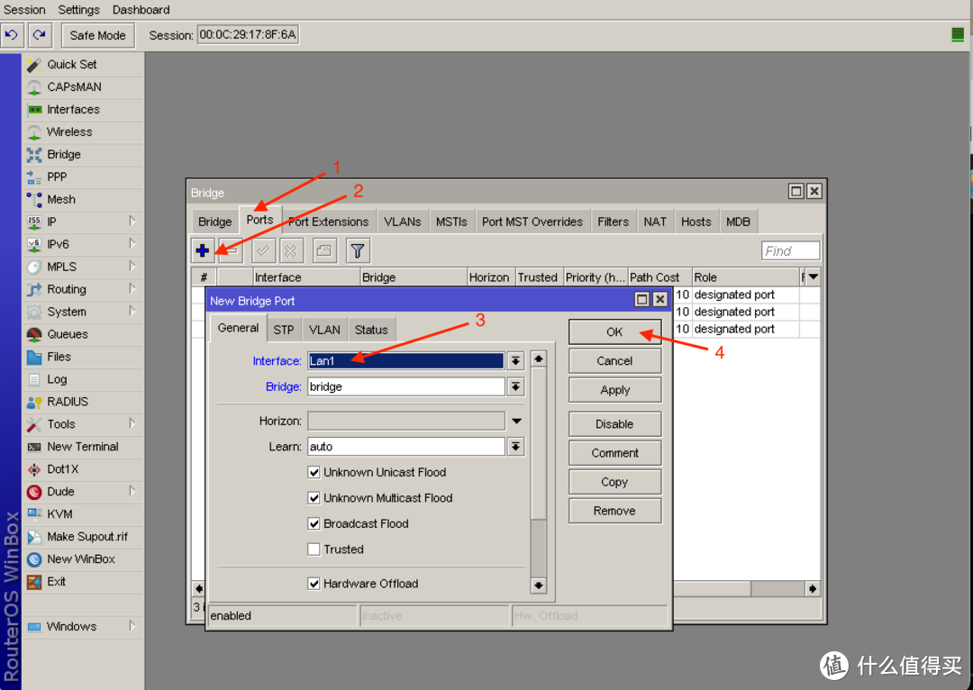Open the Status tab in dialog
Screen dimensions: 973x690
(371, 330)
